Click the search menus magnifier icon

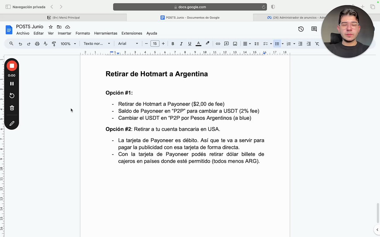(11, 44)
